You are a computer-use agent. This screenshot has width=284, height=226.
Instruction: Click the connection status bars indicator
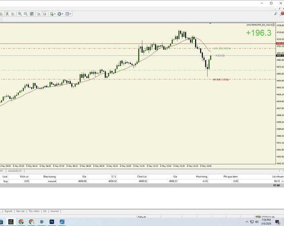(258, 217)
